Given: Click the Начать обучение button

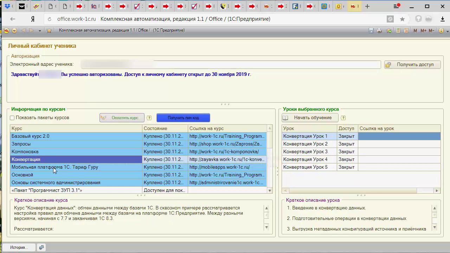Looking at the screenshot, I should tap(310, 118).
